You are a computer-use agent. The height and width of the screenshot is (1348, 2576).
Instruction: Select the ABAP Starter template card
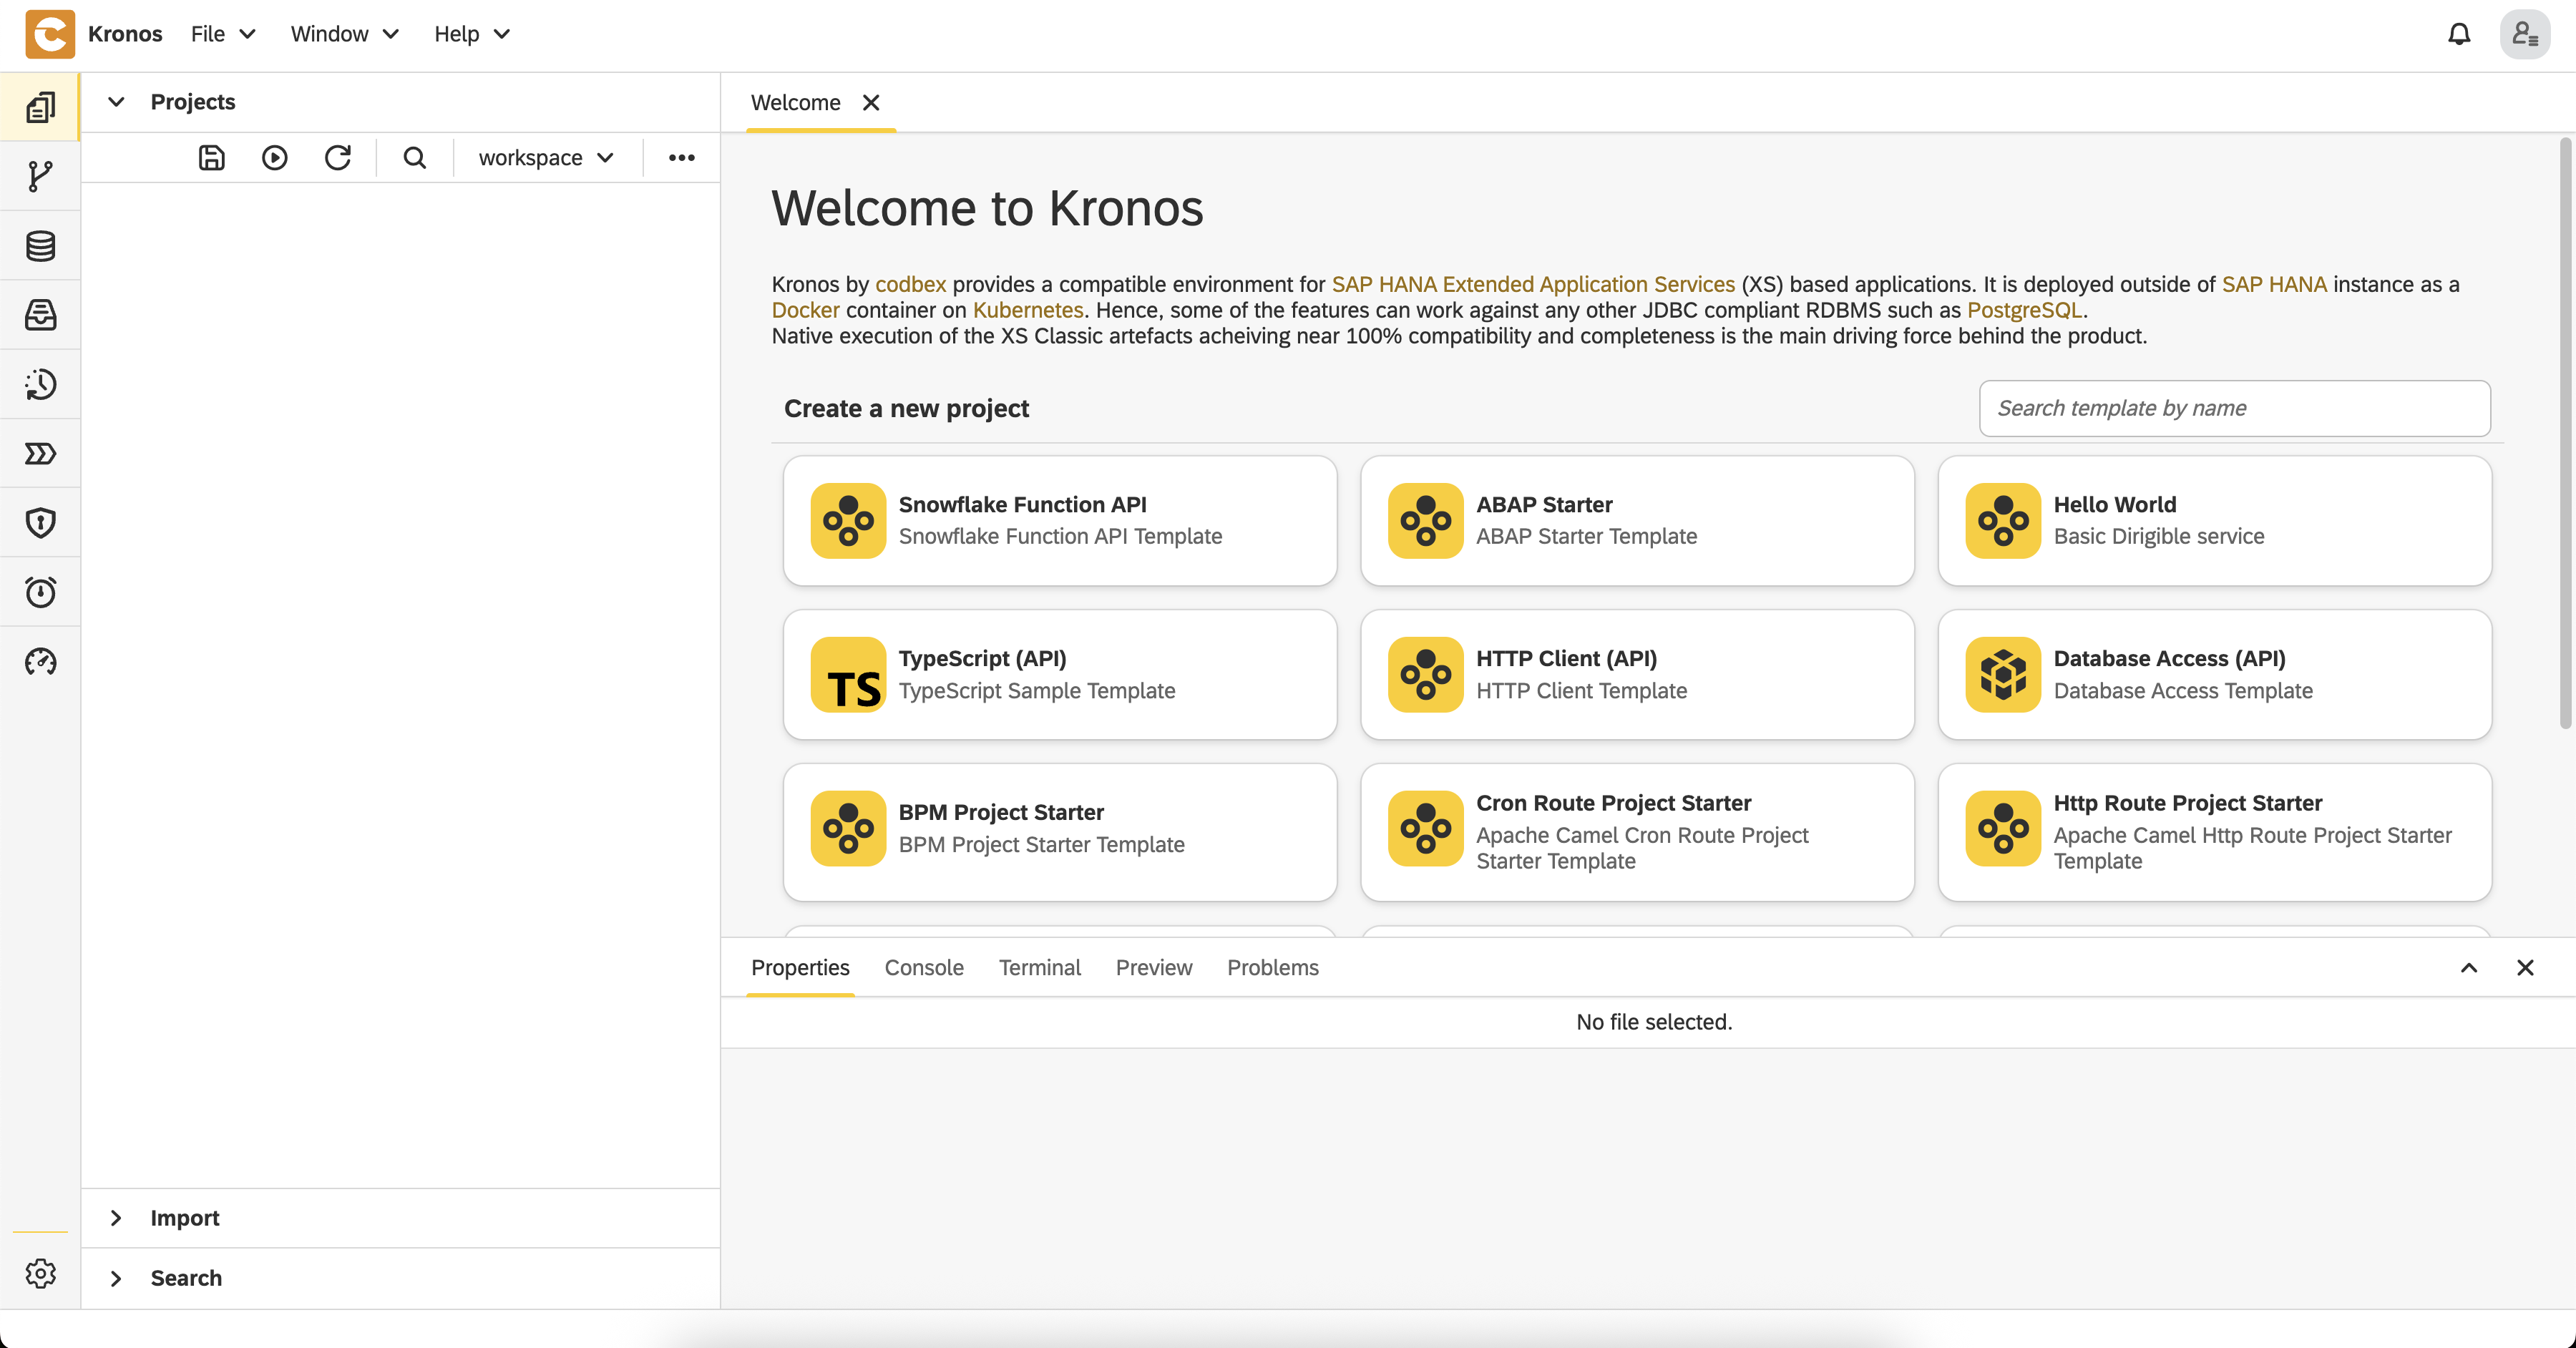(x=1637, y=520)
